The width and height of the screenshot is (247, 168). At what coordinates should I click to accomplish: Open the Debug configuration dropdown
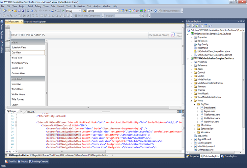80,11
